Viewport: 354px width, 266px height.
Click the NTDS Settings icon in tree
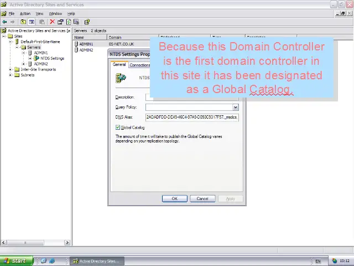(37, 58)
